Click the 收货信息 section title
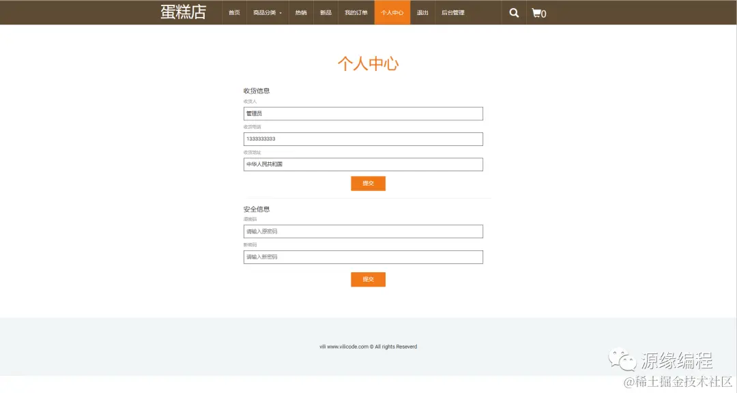The height and width of the screenshot is (393, 737). [x=257, y=91]
